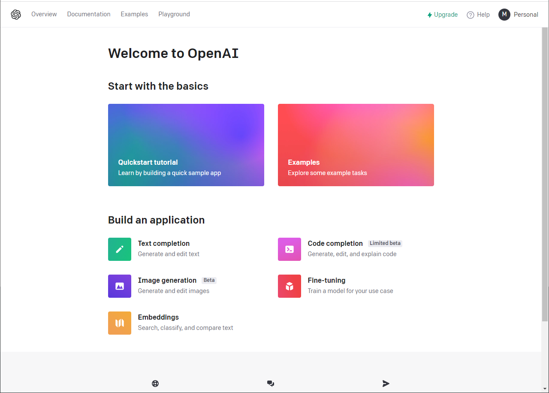Click the paper plane icon in the footer

click(386, 383)
